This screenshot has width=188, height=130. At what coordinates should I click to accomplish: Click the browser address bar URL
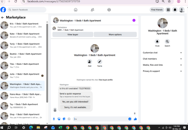(54, 1)
